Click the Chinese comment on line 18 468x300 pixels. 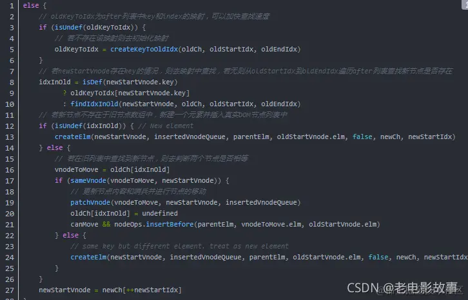click(138, 191)
